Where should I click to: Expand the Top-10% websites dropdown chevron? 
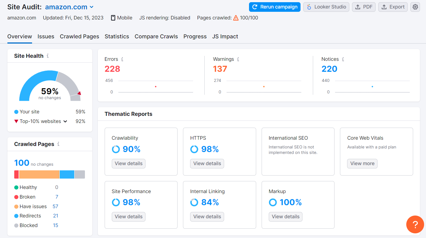(65, 121)
